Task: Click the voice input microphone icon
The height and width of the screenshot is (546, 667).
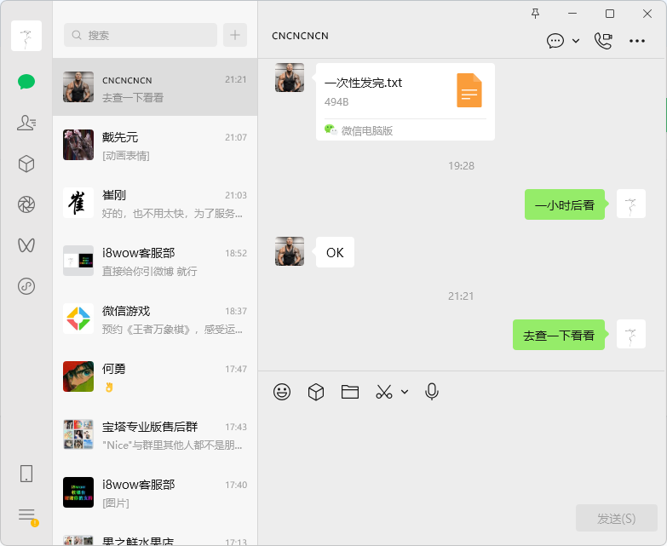Action: click(432, 392)
